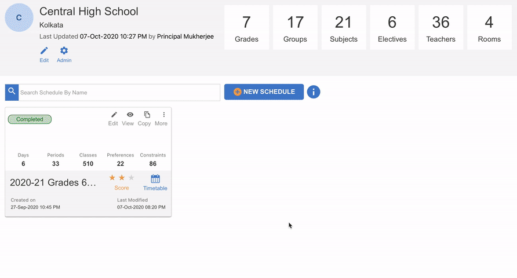Click the magnifying glass search icon

pos(12,92)
